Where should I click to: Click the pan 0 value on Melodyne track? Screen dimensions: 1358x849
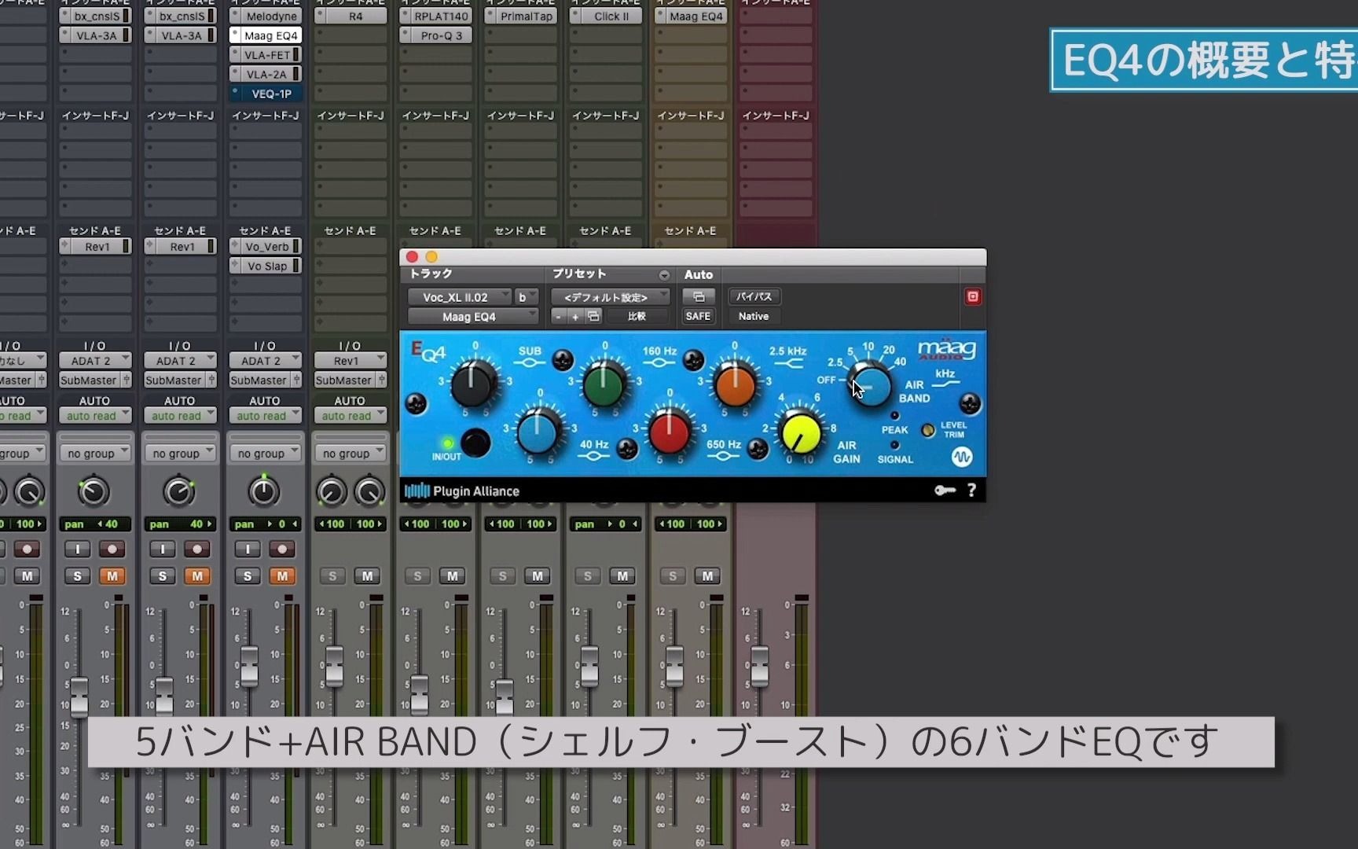point(283,524)
